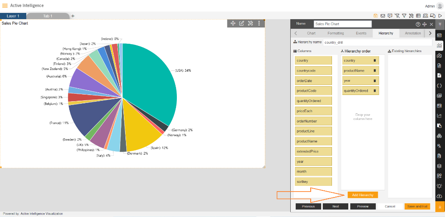Image resolution: width=445 pixels, height=217 pixels.
Task: Delete productName from Hierarchy order
Action: pyautogui.click(x=375, y=70)
